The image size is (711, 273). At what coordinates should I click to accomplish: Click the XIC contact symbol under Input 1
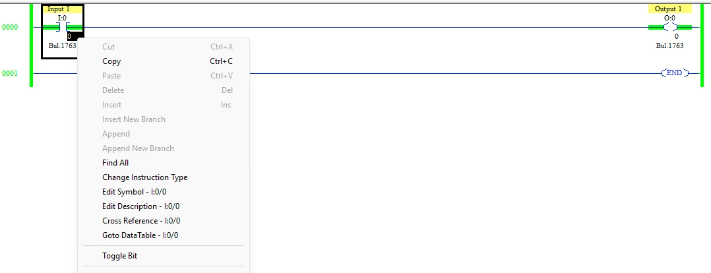point(62,27)
